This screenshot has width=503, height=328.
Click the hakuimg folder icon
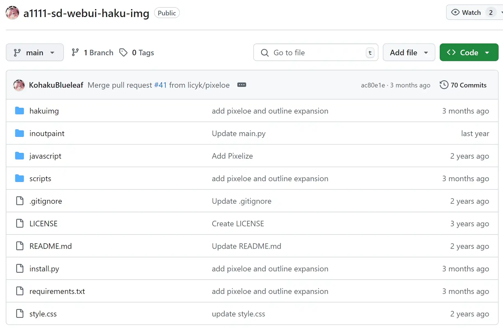click(20, 111)
